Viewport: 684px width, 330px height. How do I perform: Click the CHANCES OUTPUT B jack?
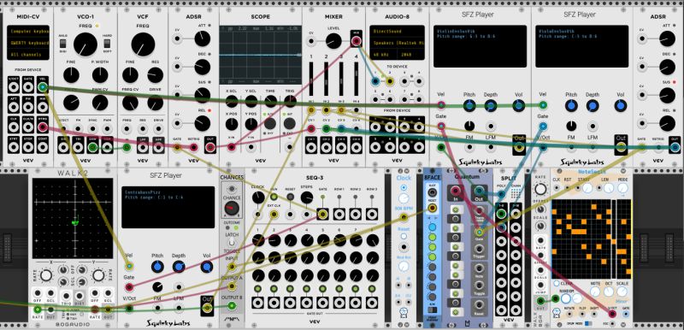(232, 306)
